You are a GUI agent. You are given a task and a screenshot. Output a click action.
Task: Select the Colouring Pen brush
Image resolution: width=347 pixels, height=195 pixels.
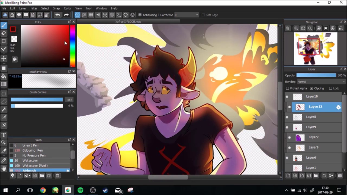[40, 150]
